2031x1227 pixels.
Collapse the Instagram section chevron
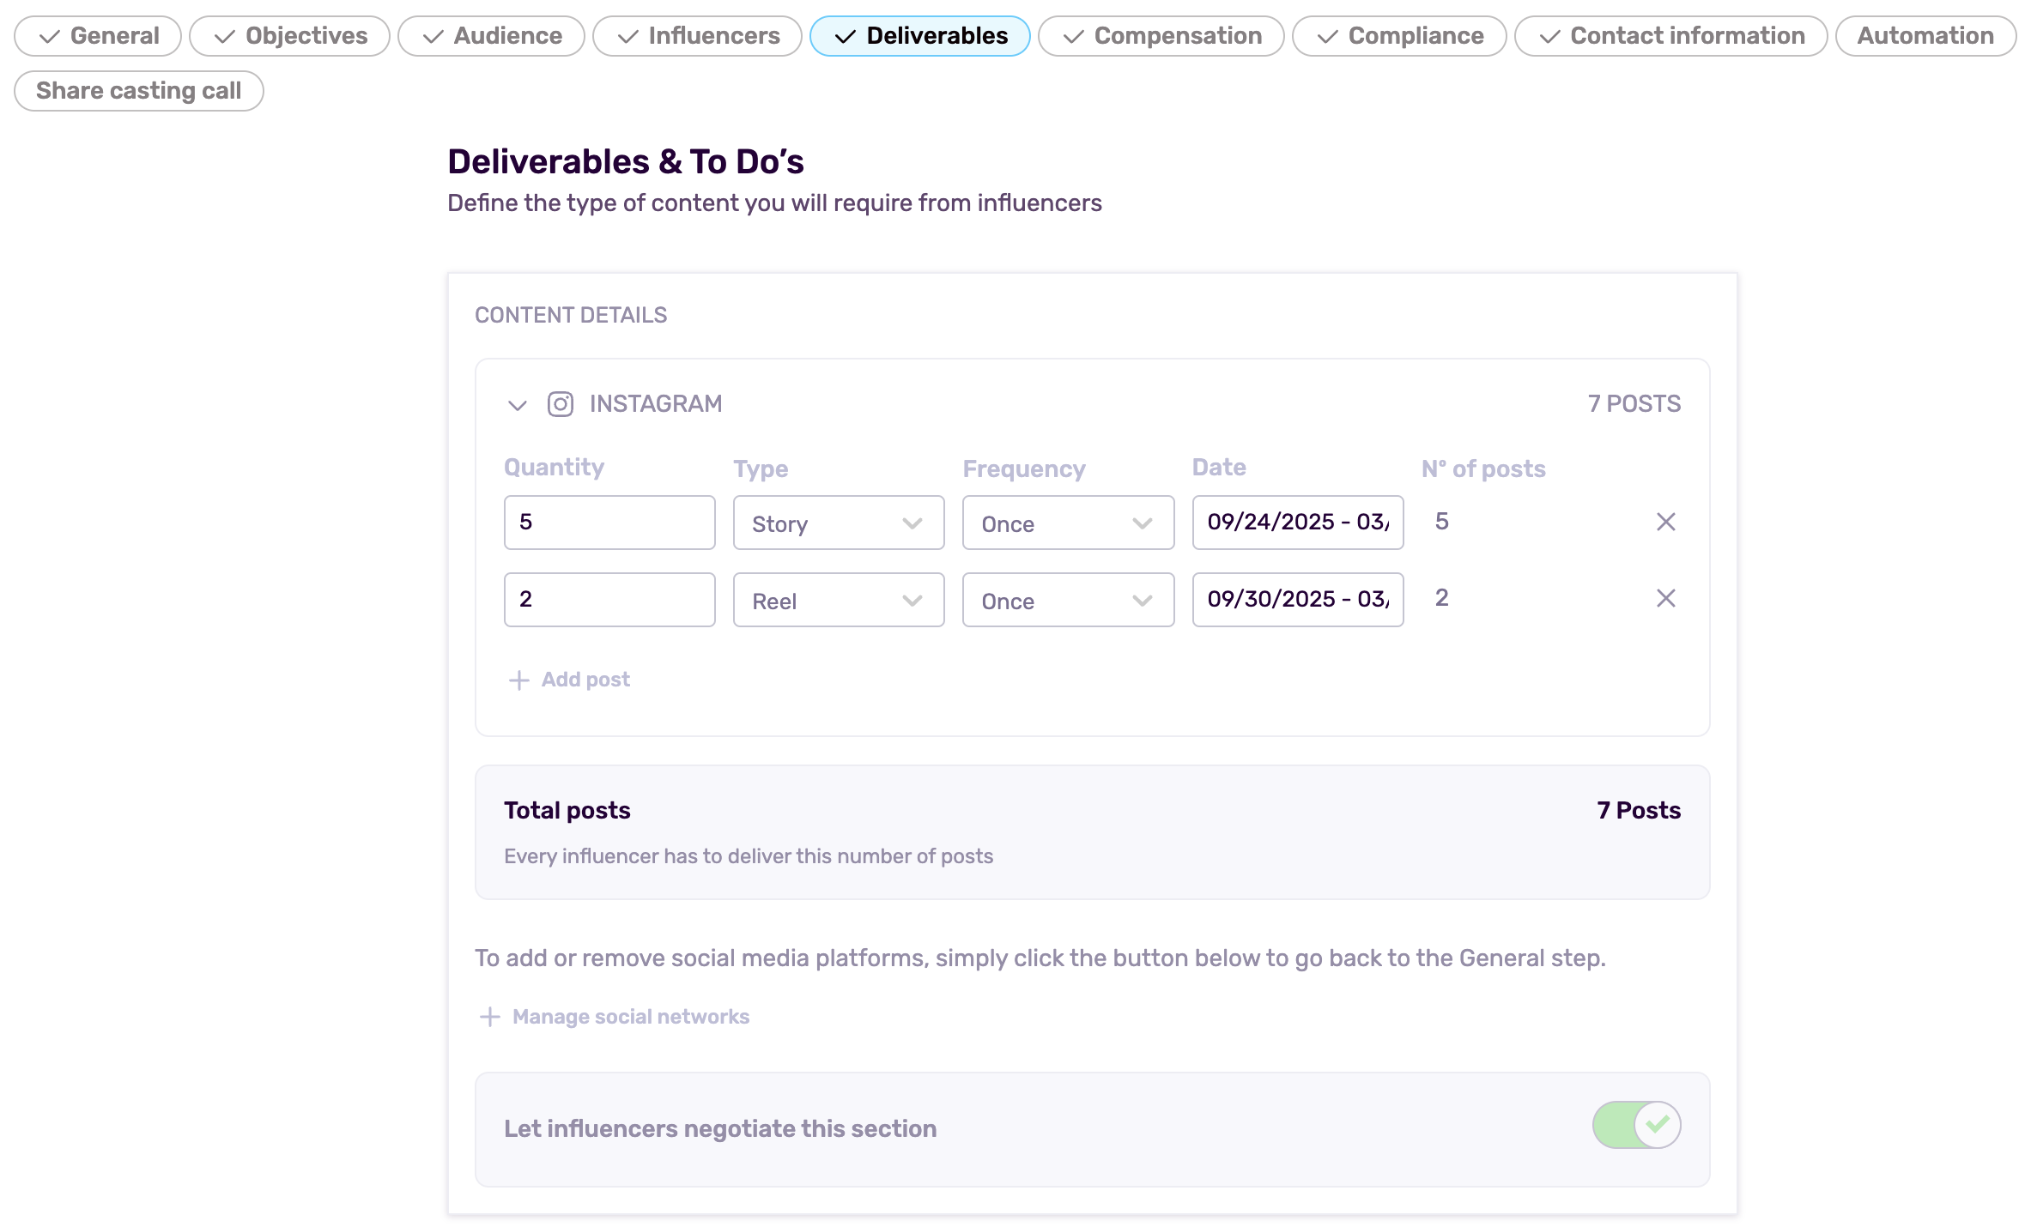coord(517,405)
